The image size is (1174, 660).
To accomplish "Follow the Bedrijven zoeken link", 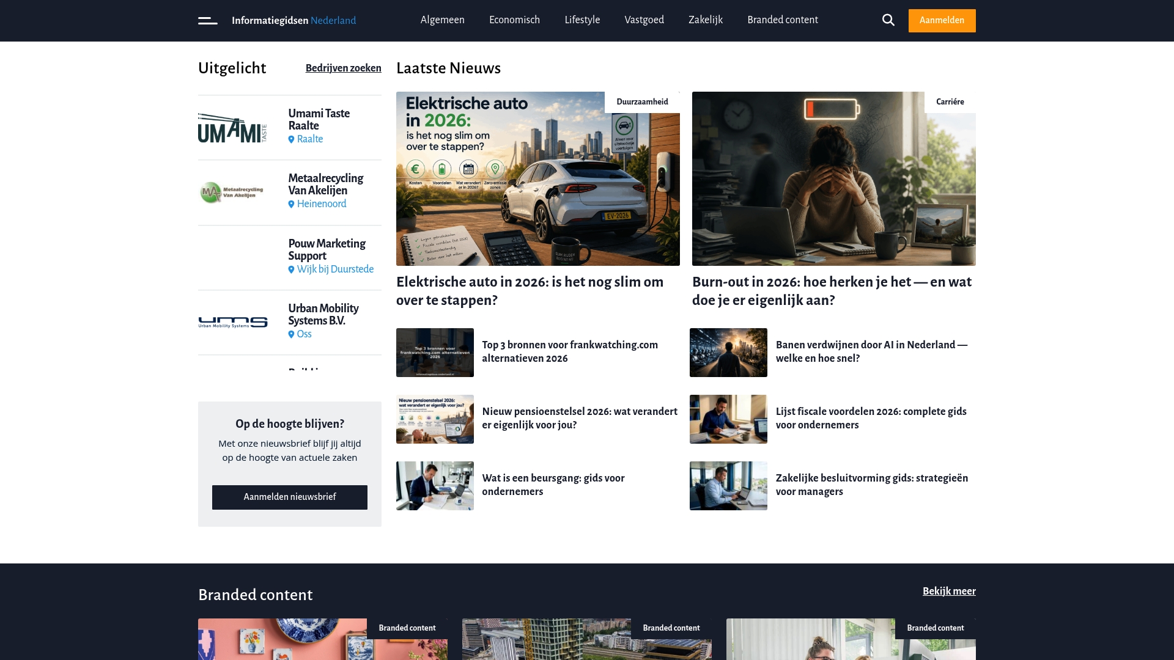I will (343, 68).
